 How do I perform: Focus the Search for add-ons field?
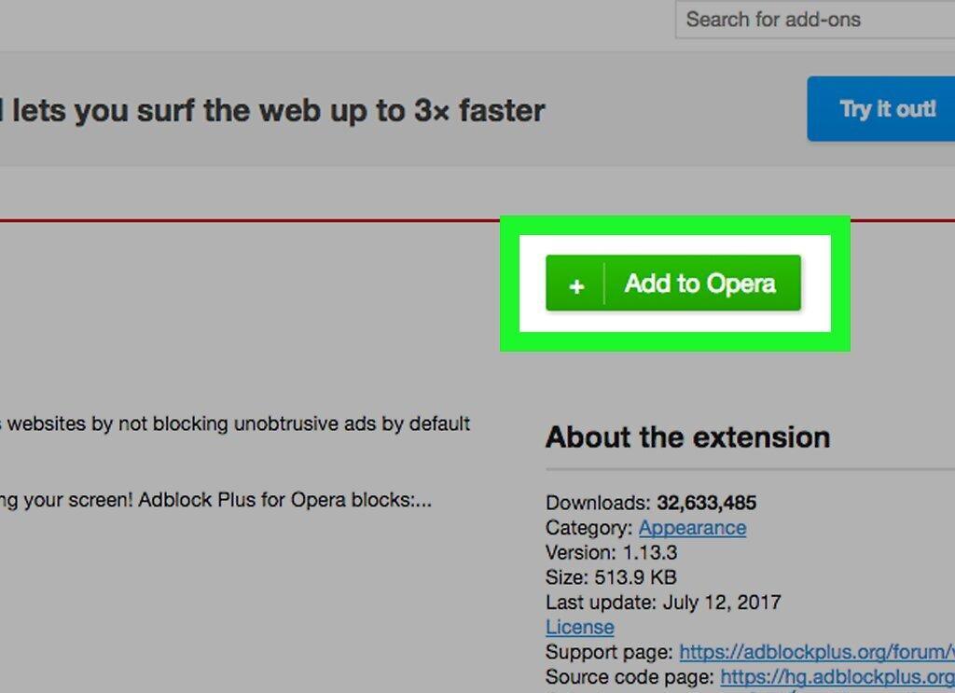pyautogui.click(x=815, y=20)
